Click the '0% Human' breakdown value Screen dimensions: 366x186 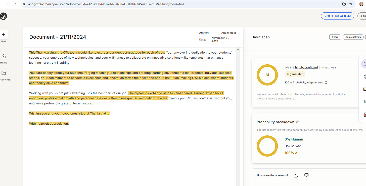pyautogui.click(x=294, y=139)
